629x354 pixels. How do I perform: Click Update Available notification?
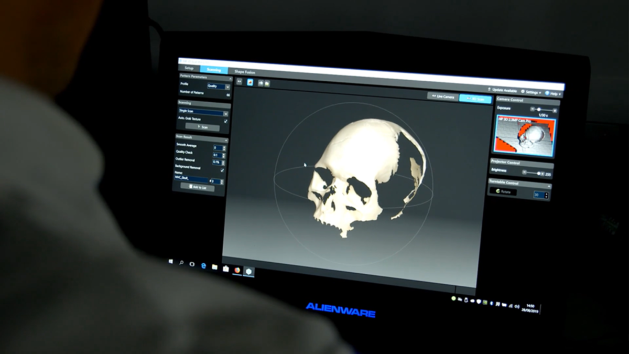[x=502, y=90]
